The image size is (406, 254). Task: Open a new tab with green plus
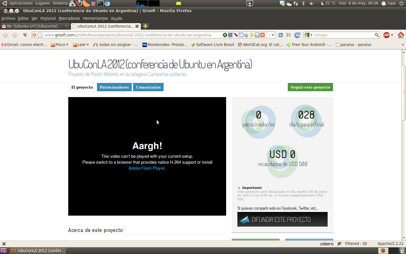pos(145,26)
